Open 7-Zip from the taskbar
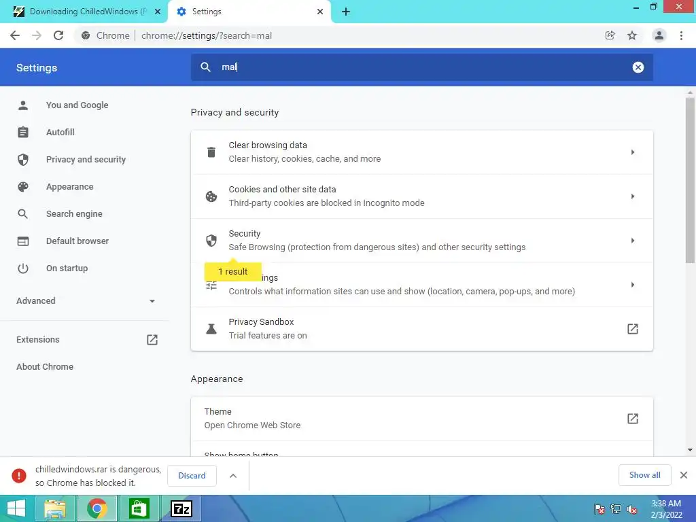Image resolution: width=696 pixels, height=522 pixels. [181, 508]
